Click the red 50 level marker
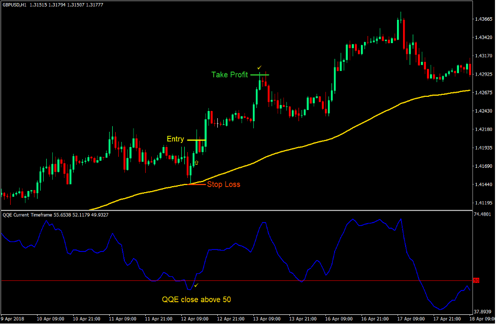This screenshot has height=324, width=496. pyautogui.click(x=476, y=280)
